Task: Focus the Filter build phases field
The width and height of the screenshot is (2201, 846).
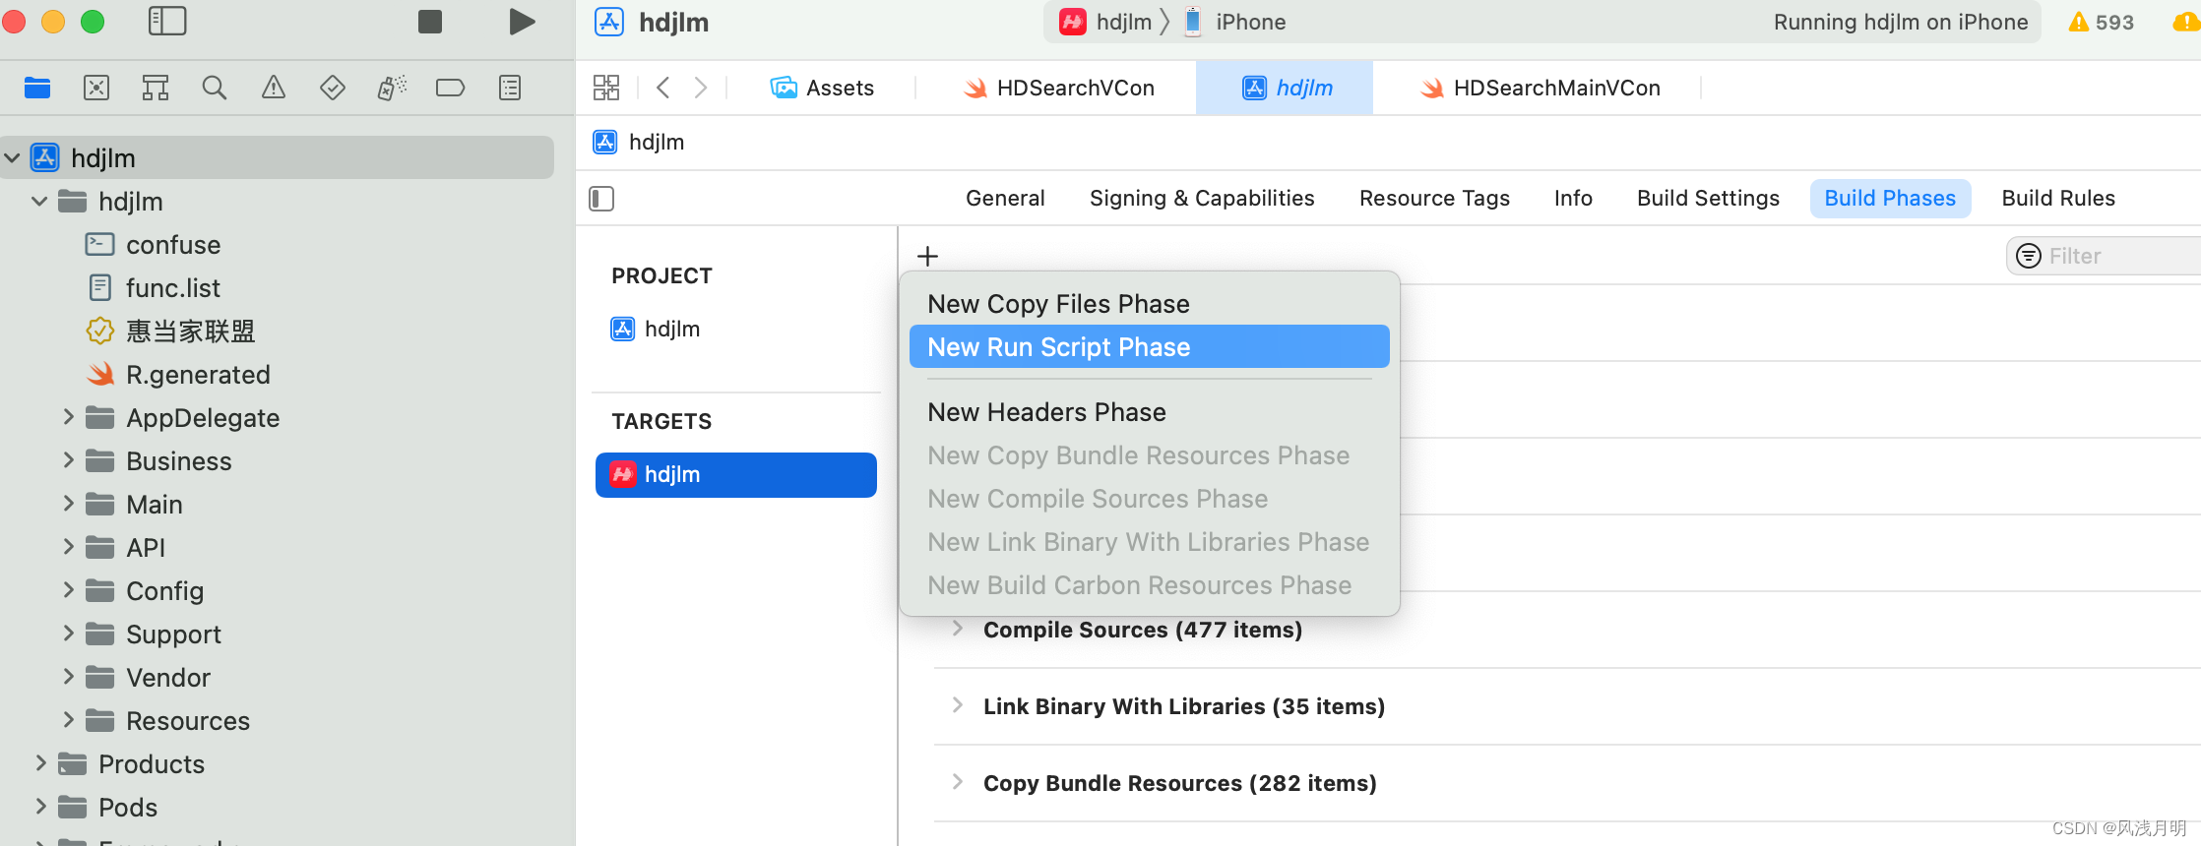Action: pos(2104,256)
